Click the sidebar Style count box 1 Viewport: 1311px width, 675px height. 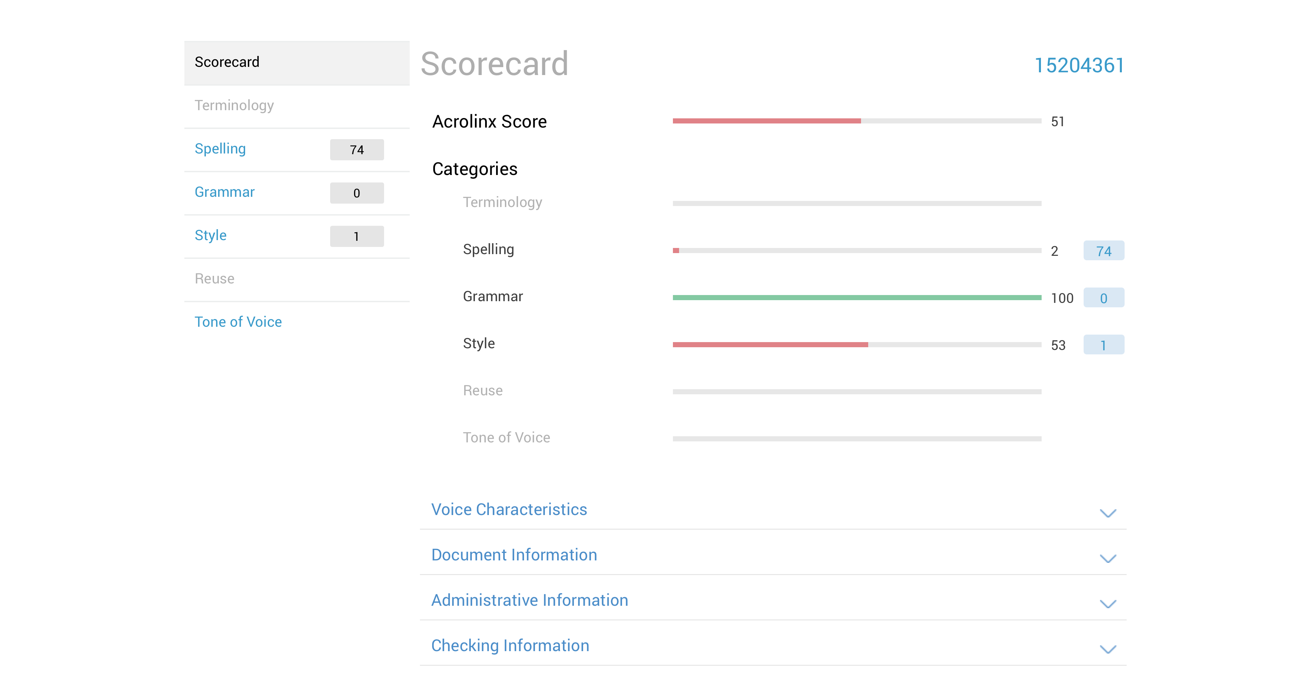pos(357,236)
